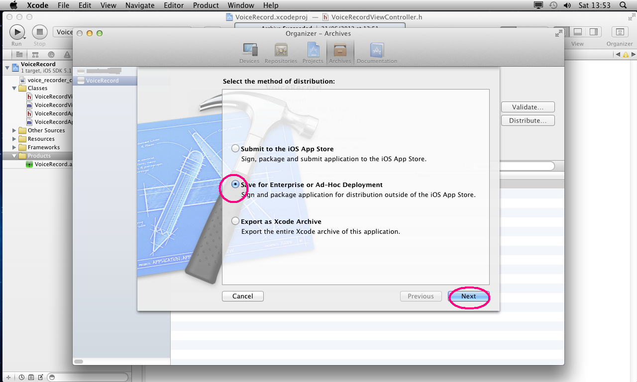The width and height of the screenshot is (637, 382).
Task: Click the yellow warning icon in jump bar
Action: click(625, 54)
